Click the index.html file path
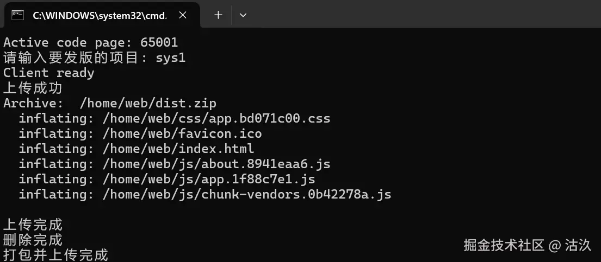Screen dimensions: 601x262 tap(178, 149)
